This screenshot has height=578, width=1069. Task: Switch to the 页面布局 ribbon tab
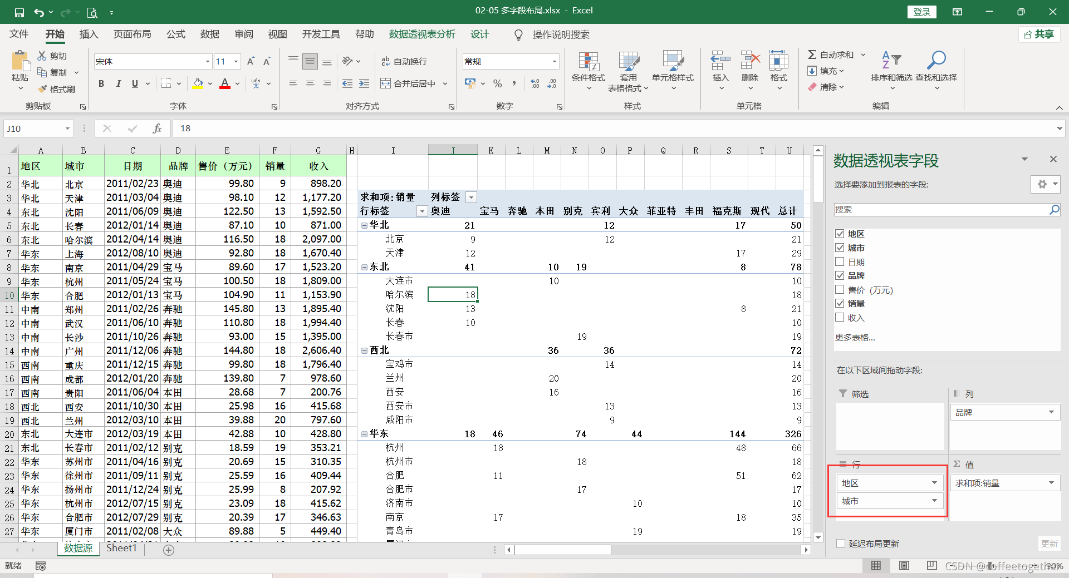[133, 34]
